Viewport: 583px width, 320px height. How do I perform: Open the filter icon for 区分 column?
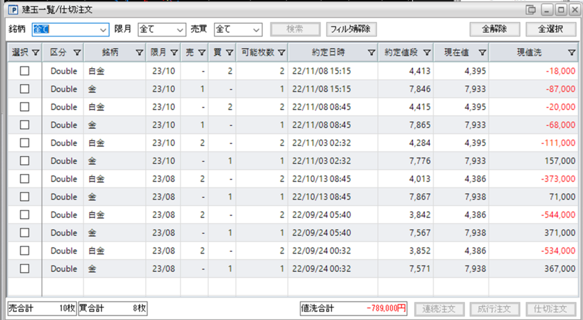click(77, 53)
